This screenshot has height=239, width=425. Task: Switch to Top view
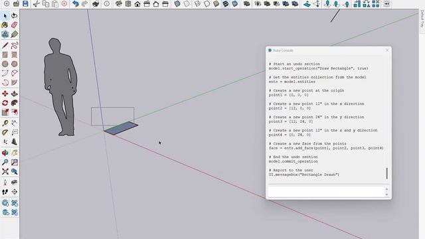[128, 4]
